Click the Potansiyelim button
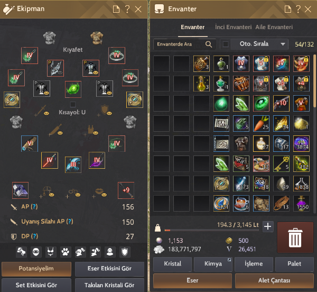The width and height of the screenshot is (317, 292). (36, 269)
